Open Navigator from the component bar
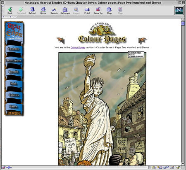 tap(154, 168)
